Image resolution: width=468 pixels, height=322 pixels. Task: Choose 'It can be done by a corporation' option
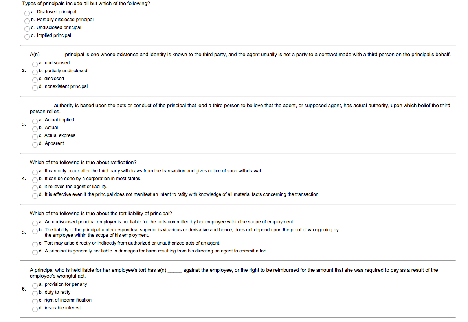coord(35,180)
